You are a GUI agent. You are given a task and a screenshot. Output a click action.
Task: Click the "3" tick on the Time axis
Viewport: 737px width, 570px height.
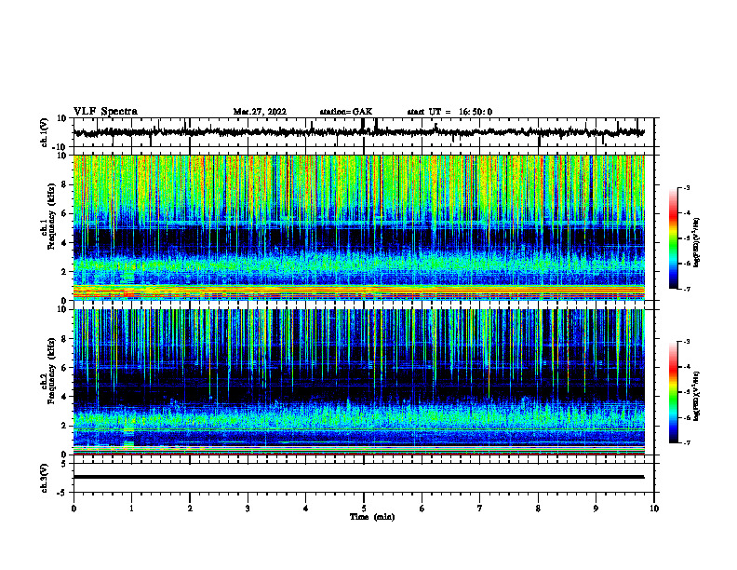coord(248,509)
